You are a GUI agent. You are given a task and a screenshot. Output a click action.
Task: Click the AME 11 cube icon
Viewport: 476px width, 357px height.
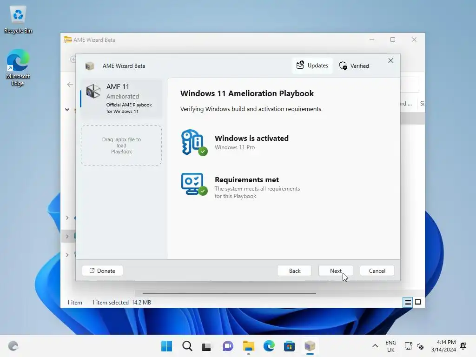click(x=93, y=92)
